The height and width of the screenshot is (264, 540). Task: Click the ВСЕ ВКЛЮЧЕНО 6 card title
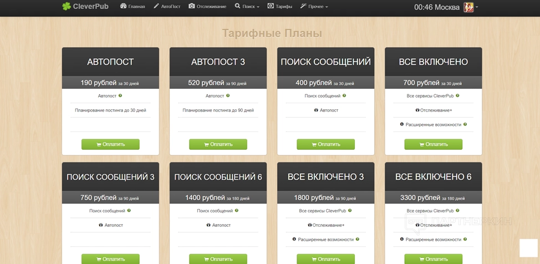[x=433, y=177]
